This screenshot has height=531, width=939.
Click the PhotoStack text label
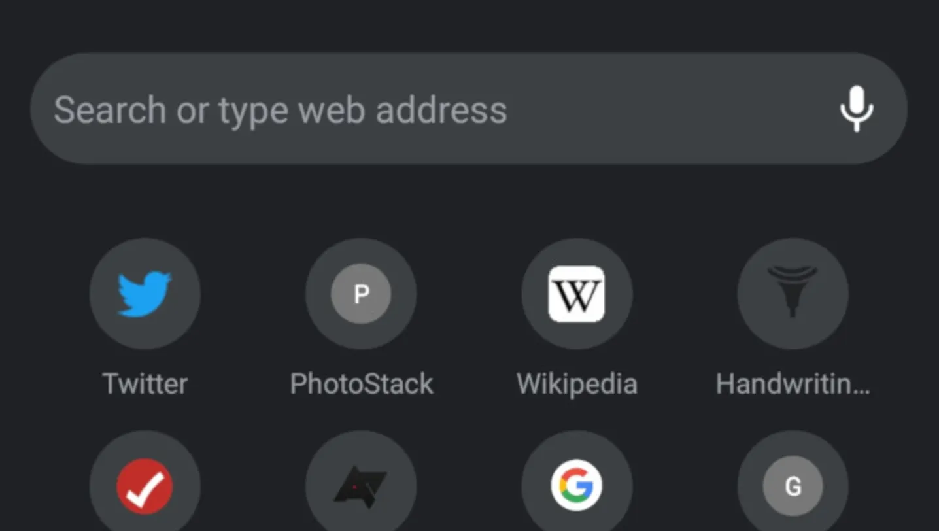[x=361, y=384]
